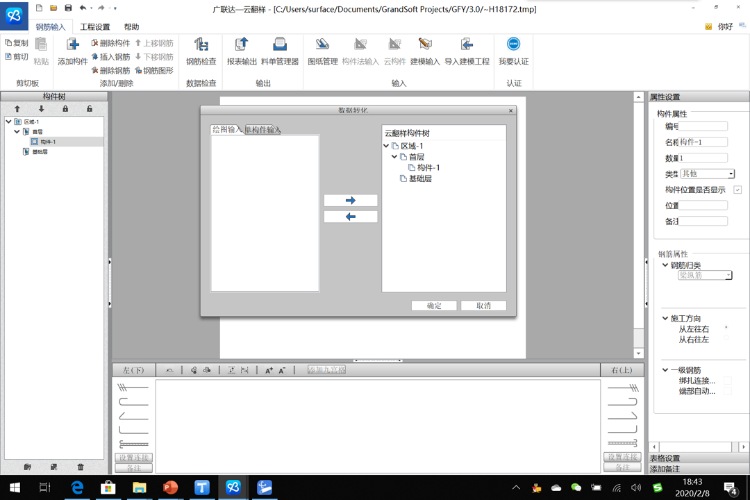Viewport: 750px width, 500px height.
Task: Collapse 钢筋归类 section
Action: tap(665, 265)
